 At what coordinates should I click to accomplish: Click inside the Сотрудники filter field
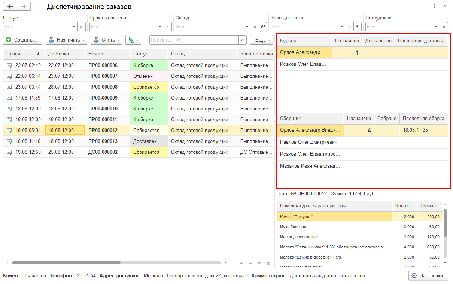tap(399, 27)
